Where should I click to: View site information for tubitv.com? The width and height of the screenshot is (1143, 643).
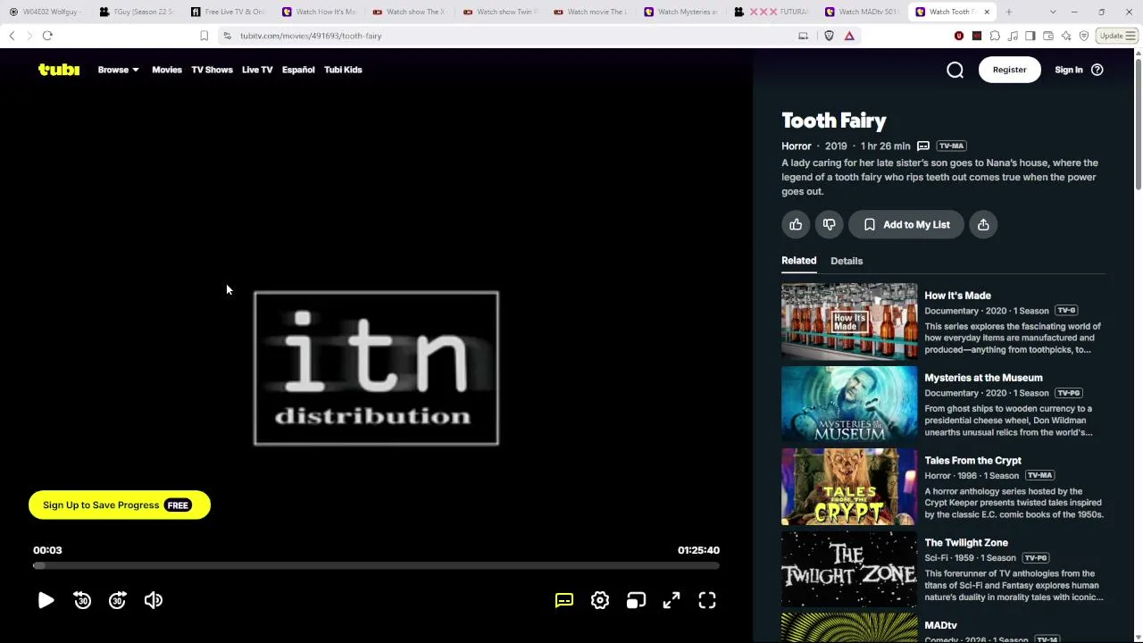coord(228,36)
